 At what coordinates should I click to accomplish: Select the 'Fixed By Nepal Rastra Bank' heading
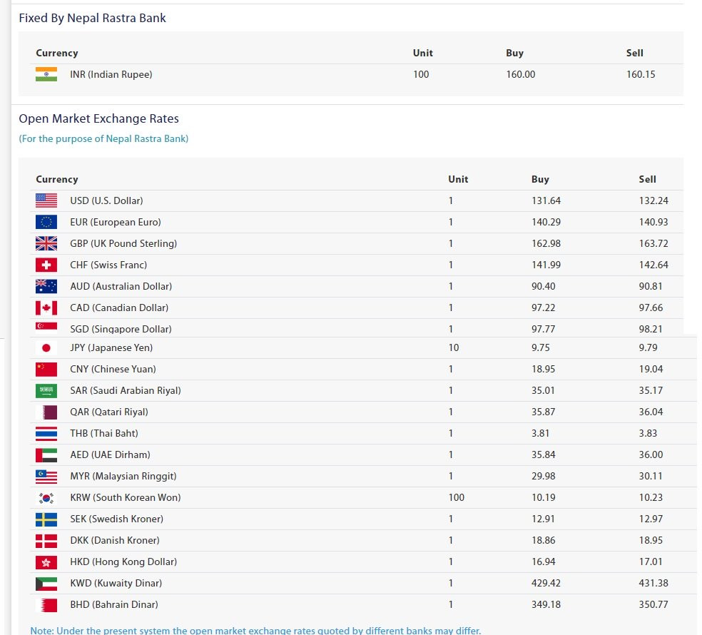pyautogui.click(x=92, y=18)
